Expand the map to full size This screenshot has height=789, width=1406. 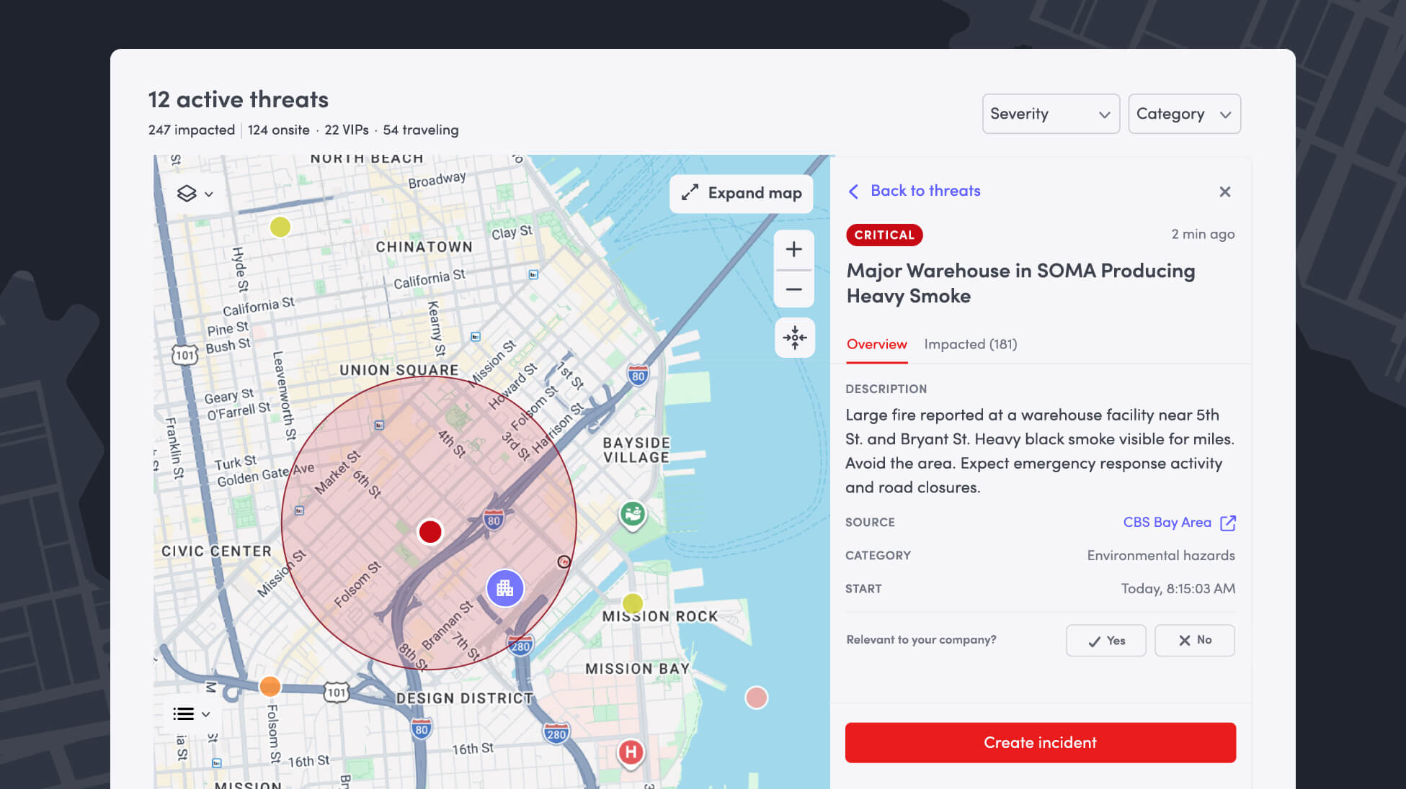point(741,193)
